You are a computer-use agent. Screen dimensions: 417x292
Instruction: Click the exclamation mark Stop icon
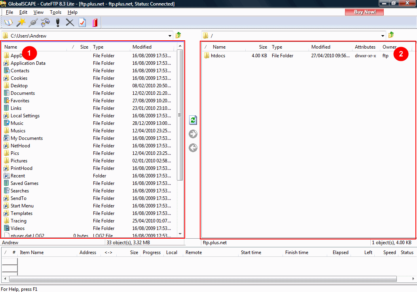pyautogui.click(x=58, y=23)
